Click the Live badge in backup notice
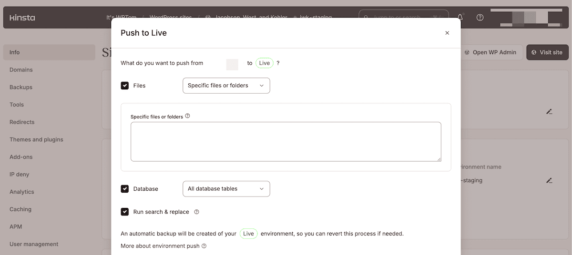Viewport: 572px width, 255px height. [248, 234]
